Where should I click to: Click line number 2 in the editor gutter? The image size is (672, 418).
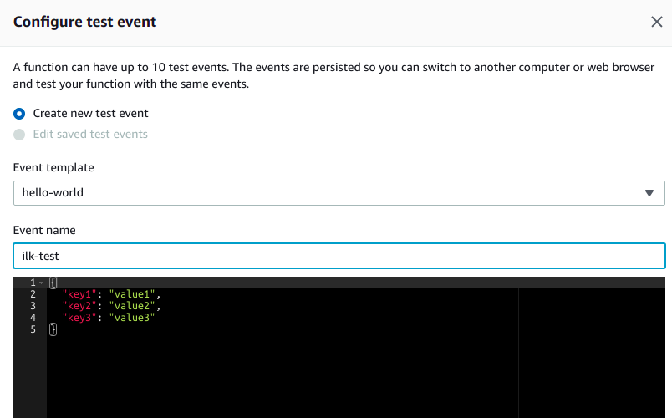click(33, 294)
